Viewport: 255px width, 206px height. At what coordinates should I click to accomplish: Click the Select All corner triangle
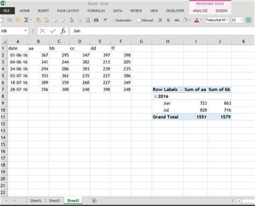[x=4, y=42]
